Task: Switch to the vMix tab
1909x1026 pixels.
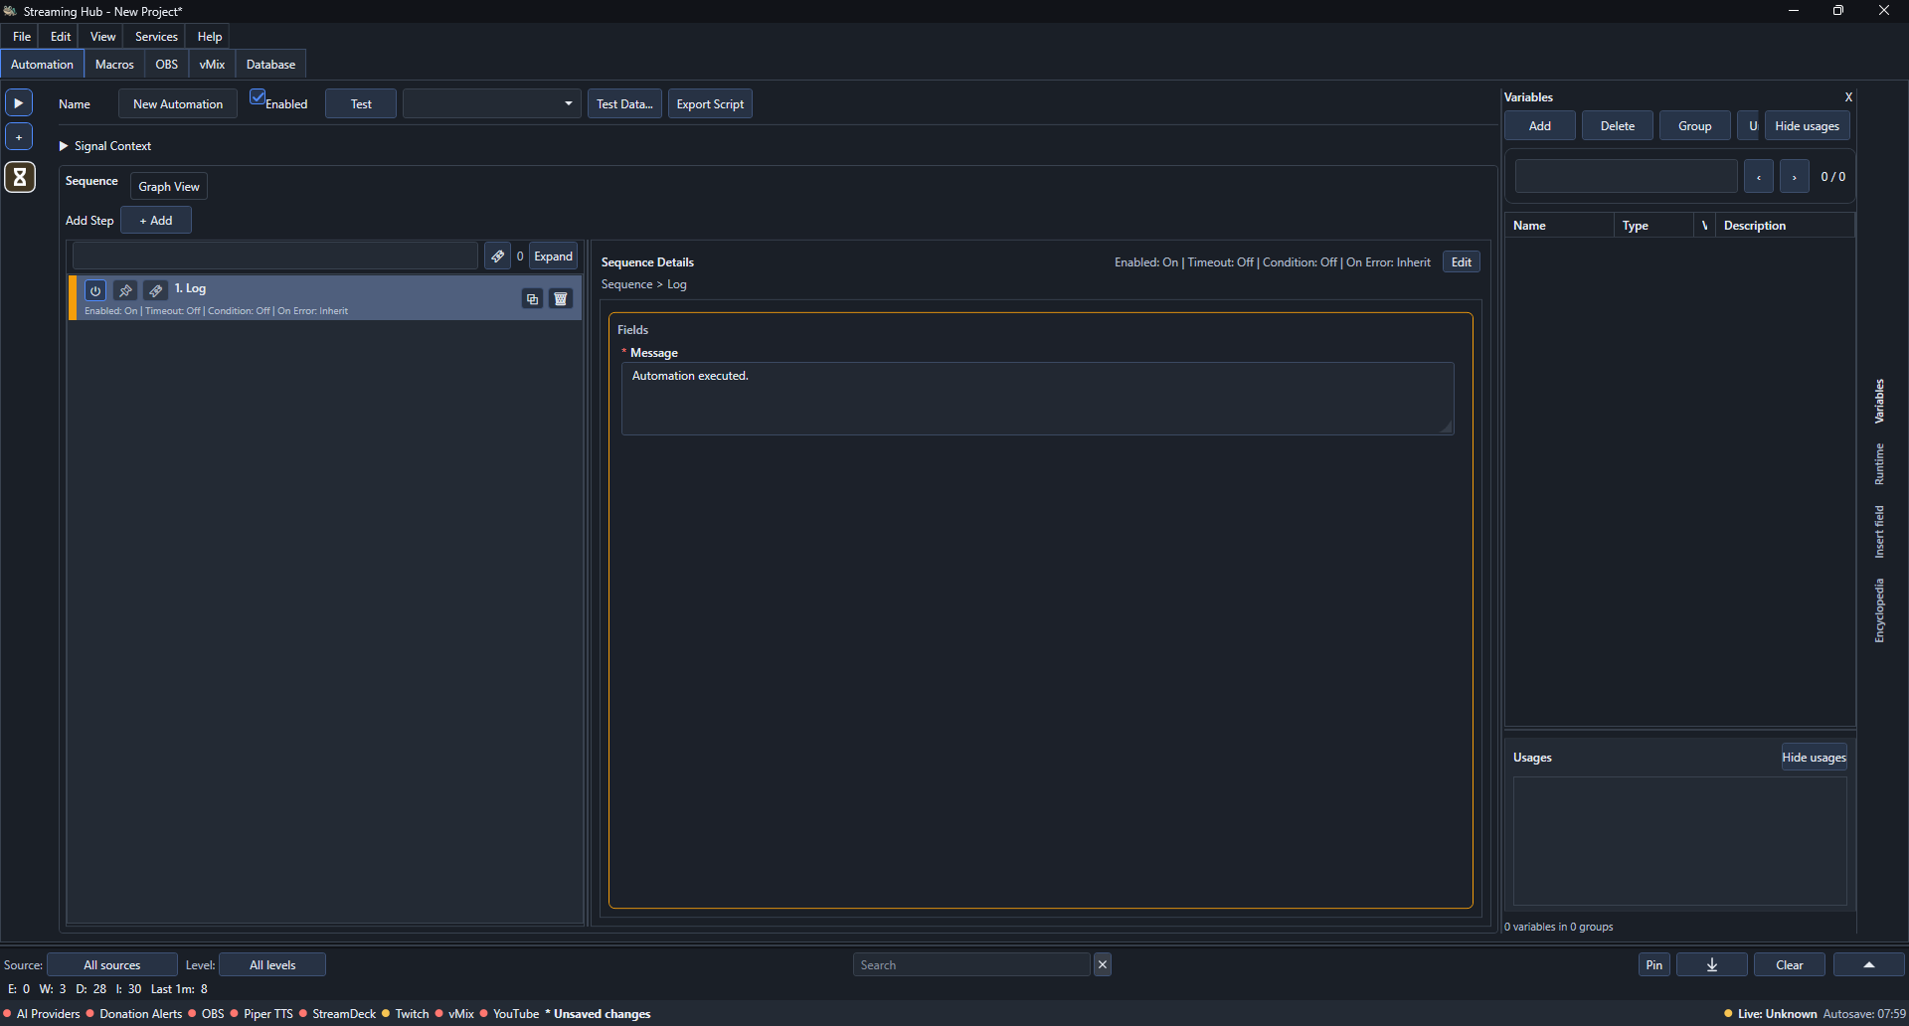Action: click(x=212, y=64)
